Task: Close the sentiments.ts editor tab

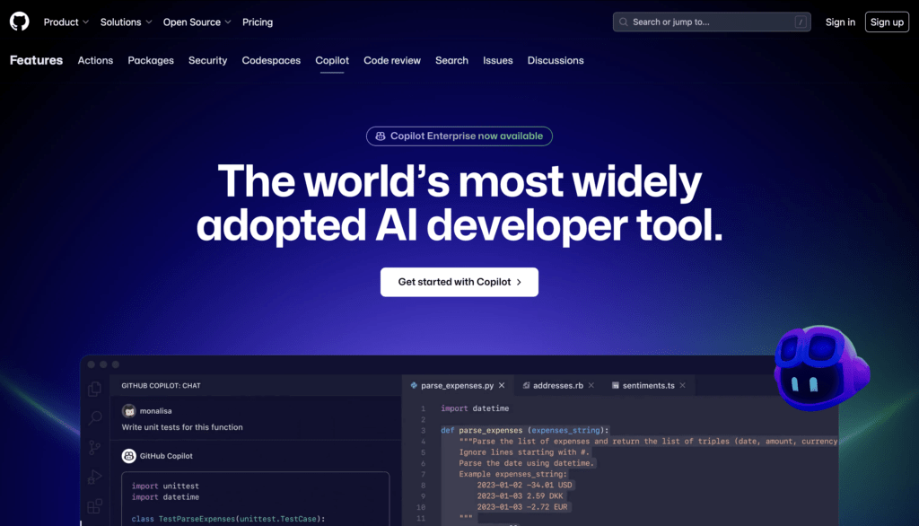Action: pos(683,385)
